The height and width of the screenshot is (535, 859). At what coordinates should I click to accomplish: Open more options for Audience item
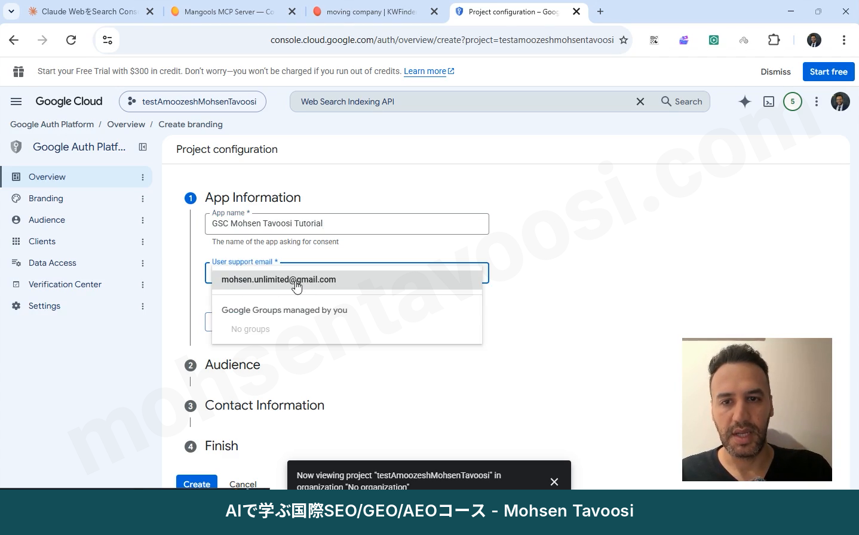[143, 220]
